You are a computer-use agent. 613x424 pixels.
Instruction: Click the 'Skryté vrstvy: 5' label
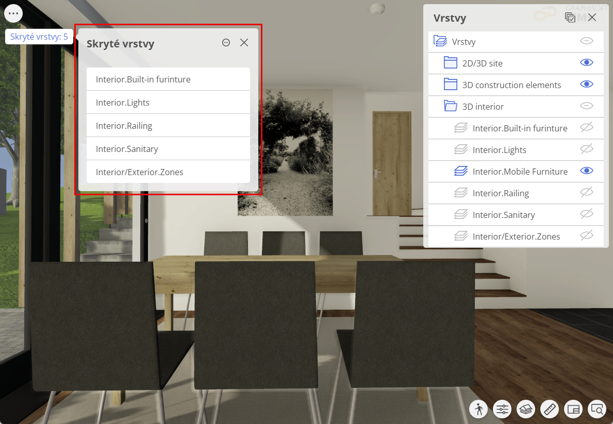(x=39, y=37)
